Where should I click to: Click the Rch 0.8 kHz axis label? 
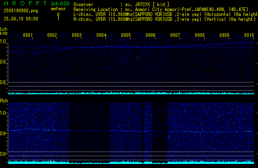(x=3, y=154)
